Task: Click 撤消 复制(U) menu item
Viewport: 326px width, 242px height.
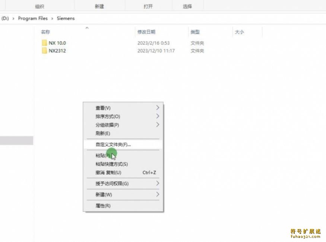Action: coord(108,173)
